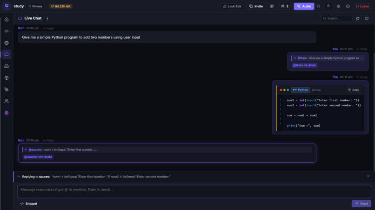375x210 pixels.
Task: Toggle dark mode with the moon icon
Action: click(x=328, y=6)
